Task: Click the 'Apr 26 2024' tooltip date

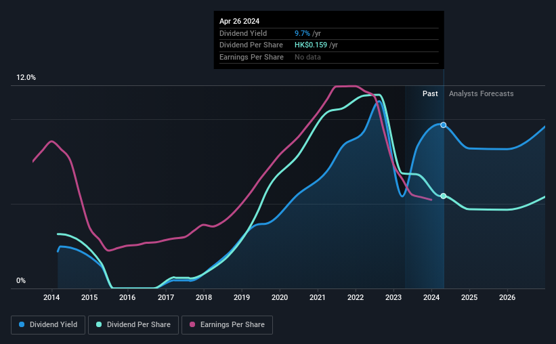Action: click(x=239, y=21)
